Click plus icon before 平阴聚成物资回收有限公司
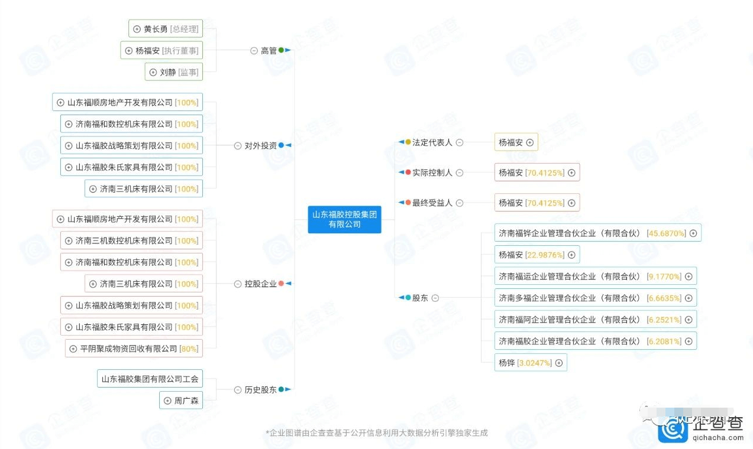 [73, 349]
